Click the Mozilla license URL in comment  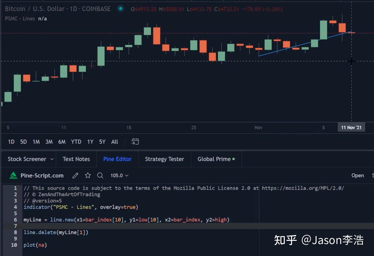click(x=303, y=188)
